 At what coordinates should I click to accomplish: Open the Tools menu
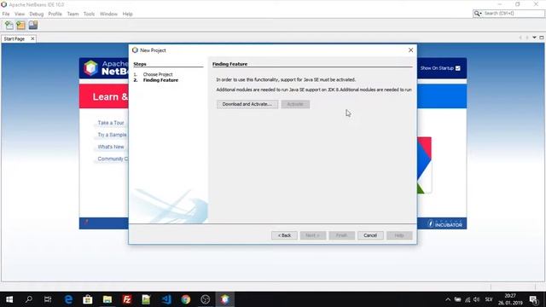click(89, 14)
